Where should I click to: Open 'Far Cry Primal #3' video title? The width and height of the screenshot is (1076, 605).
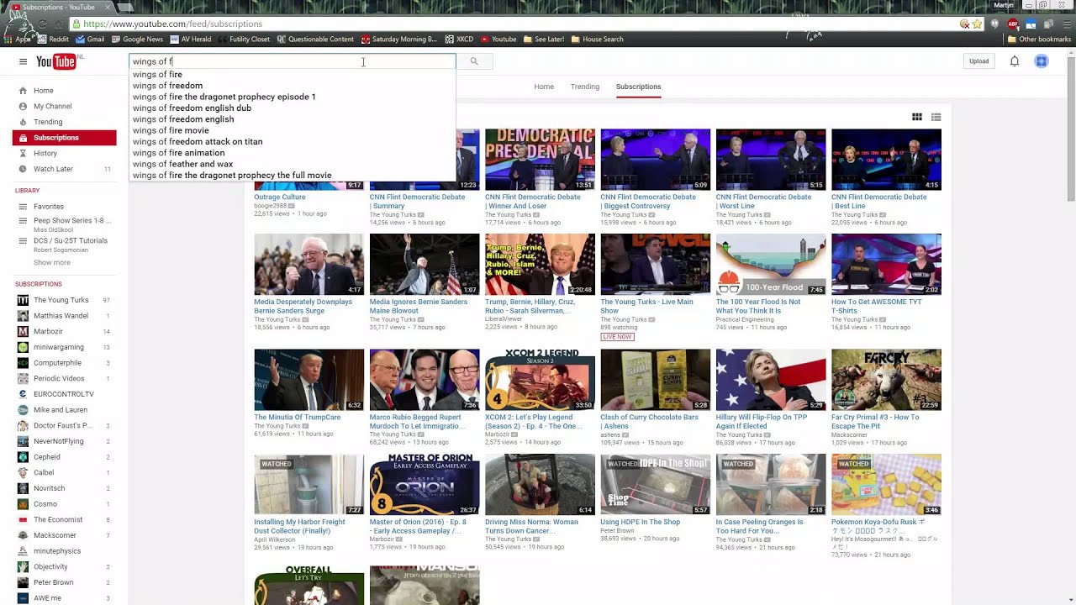click(875, 421)
